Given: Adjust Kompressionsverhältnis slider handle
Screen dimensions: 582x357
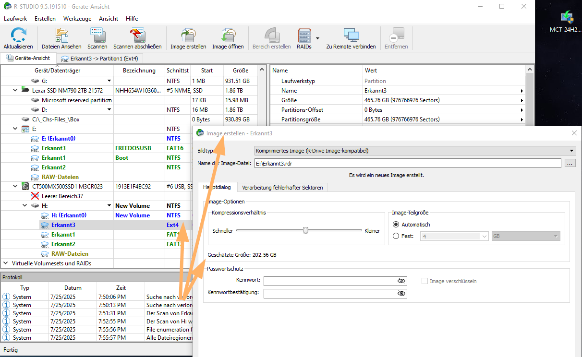Looking at the screenshot, I should tap(305, 230).
